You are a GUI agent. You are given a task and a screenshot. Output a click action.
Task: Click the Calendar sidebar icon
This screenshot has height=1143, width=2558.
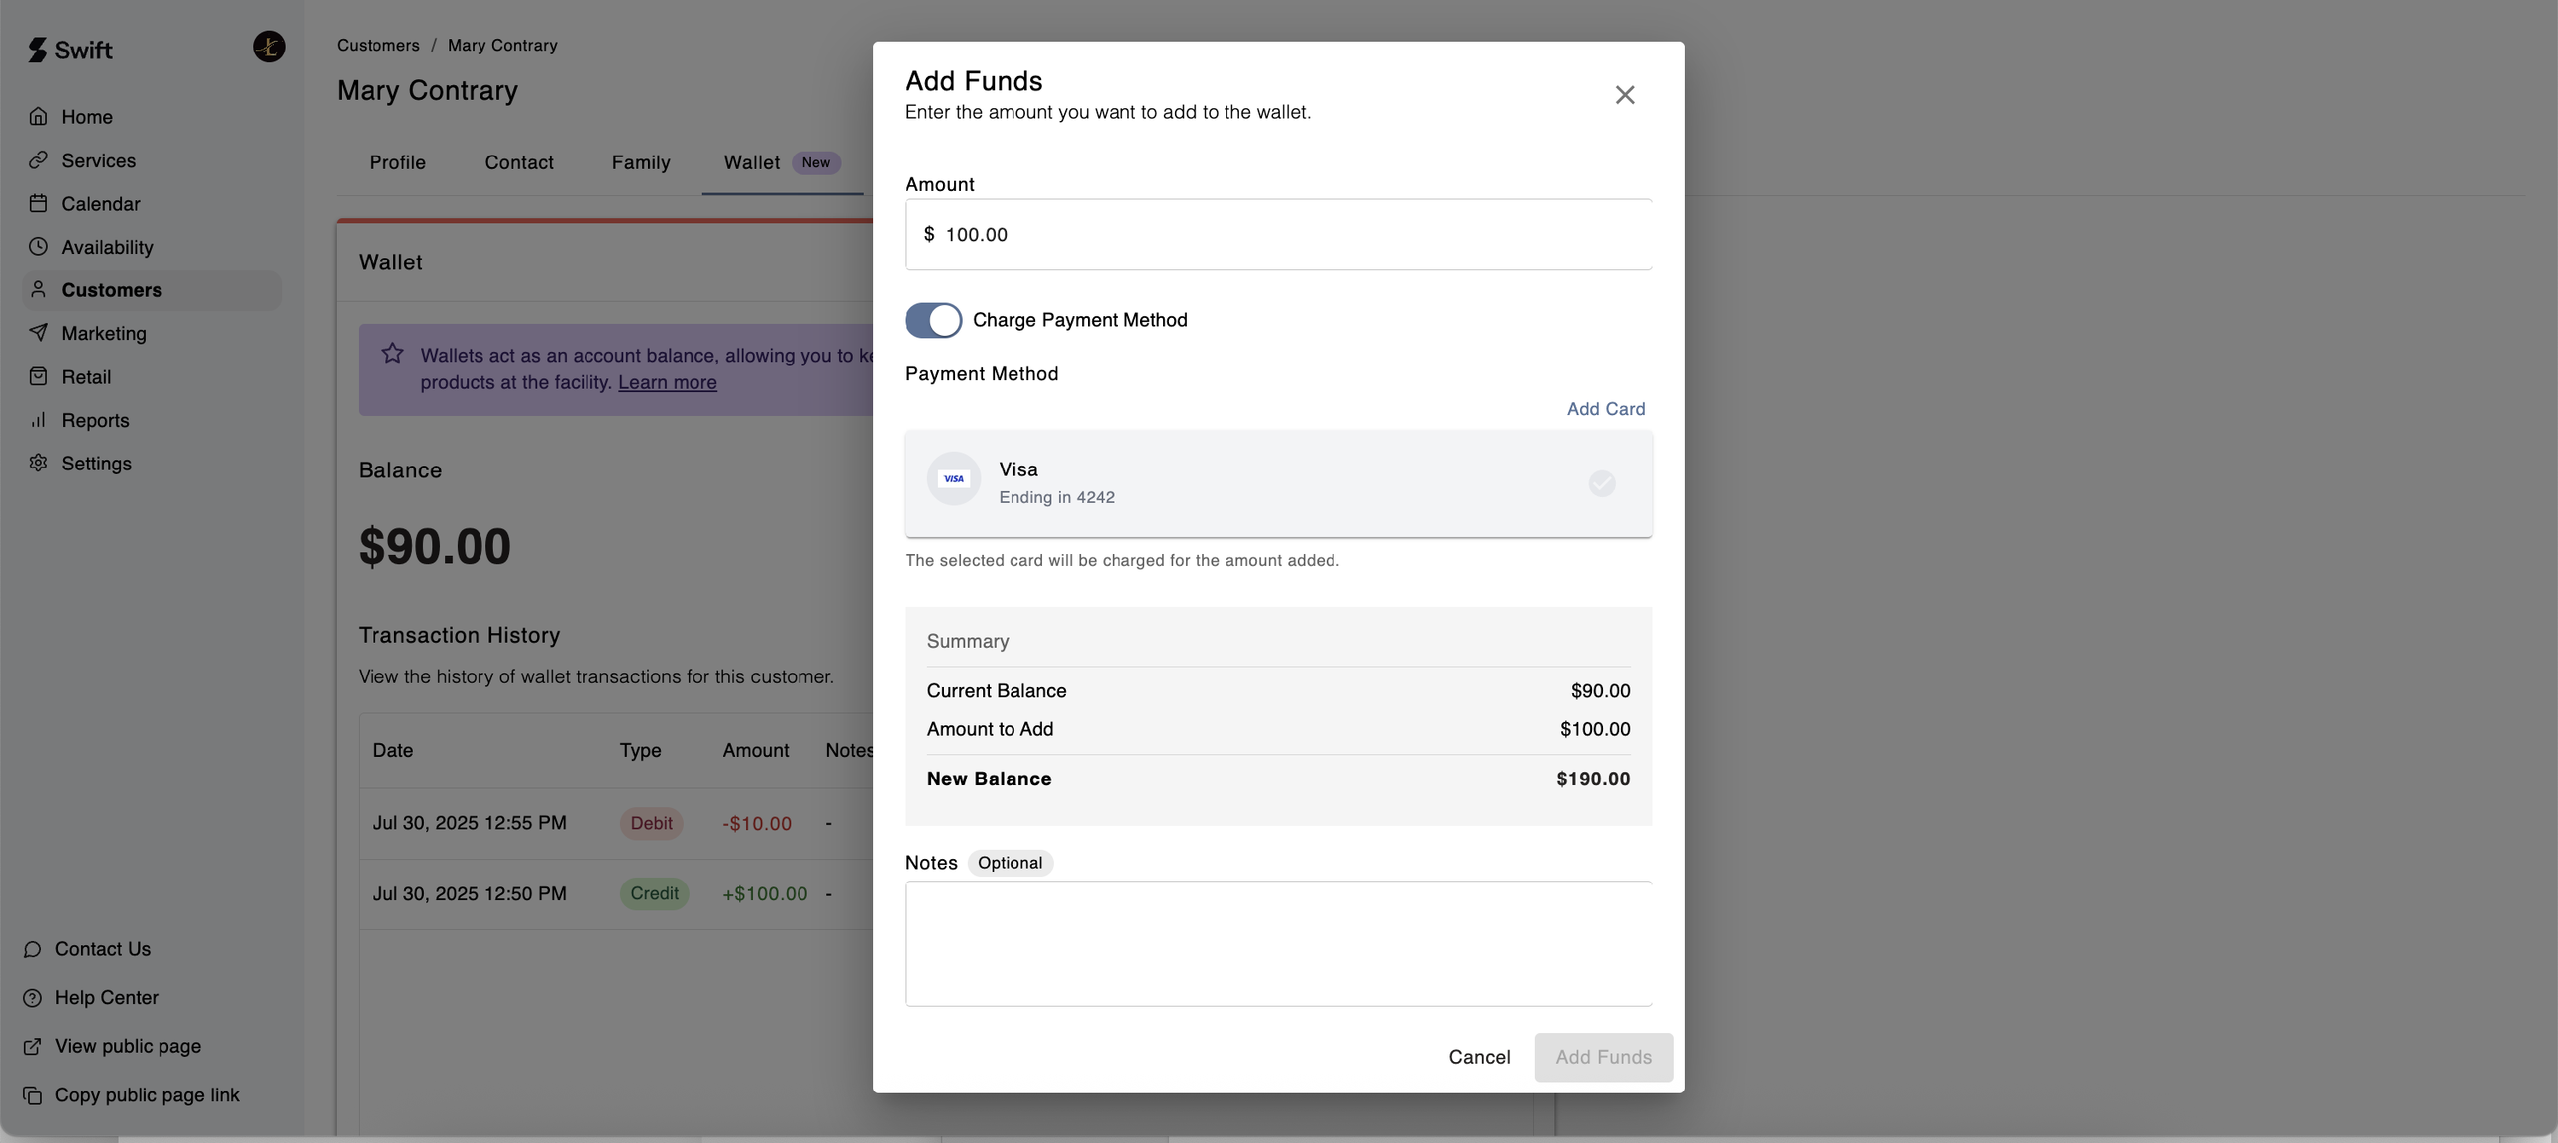coord(38,204)
